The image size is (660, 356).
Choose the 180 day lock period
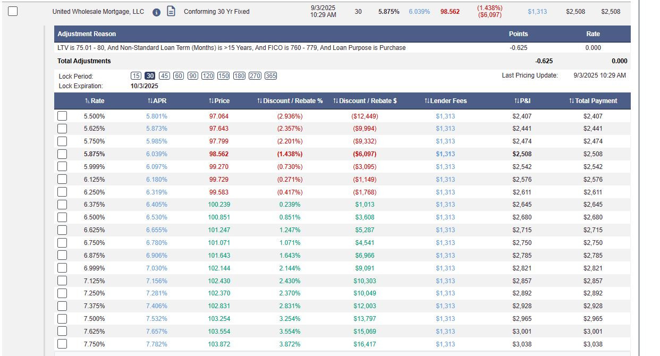(240, 76)
